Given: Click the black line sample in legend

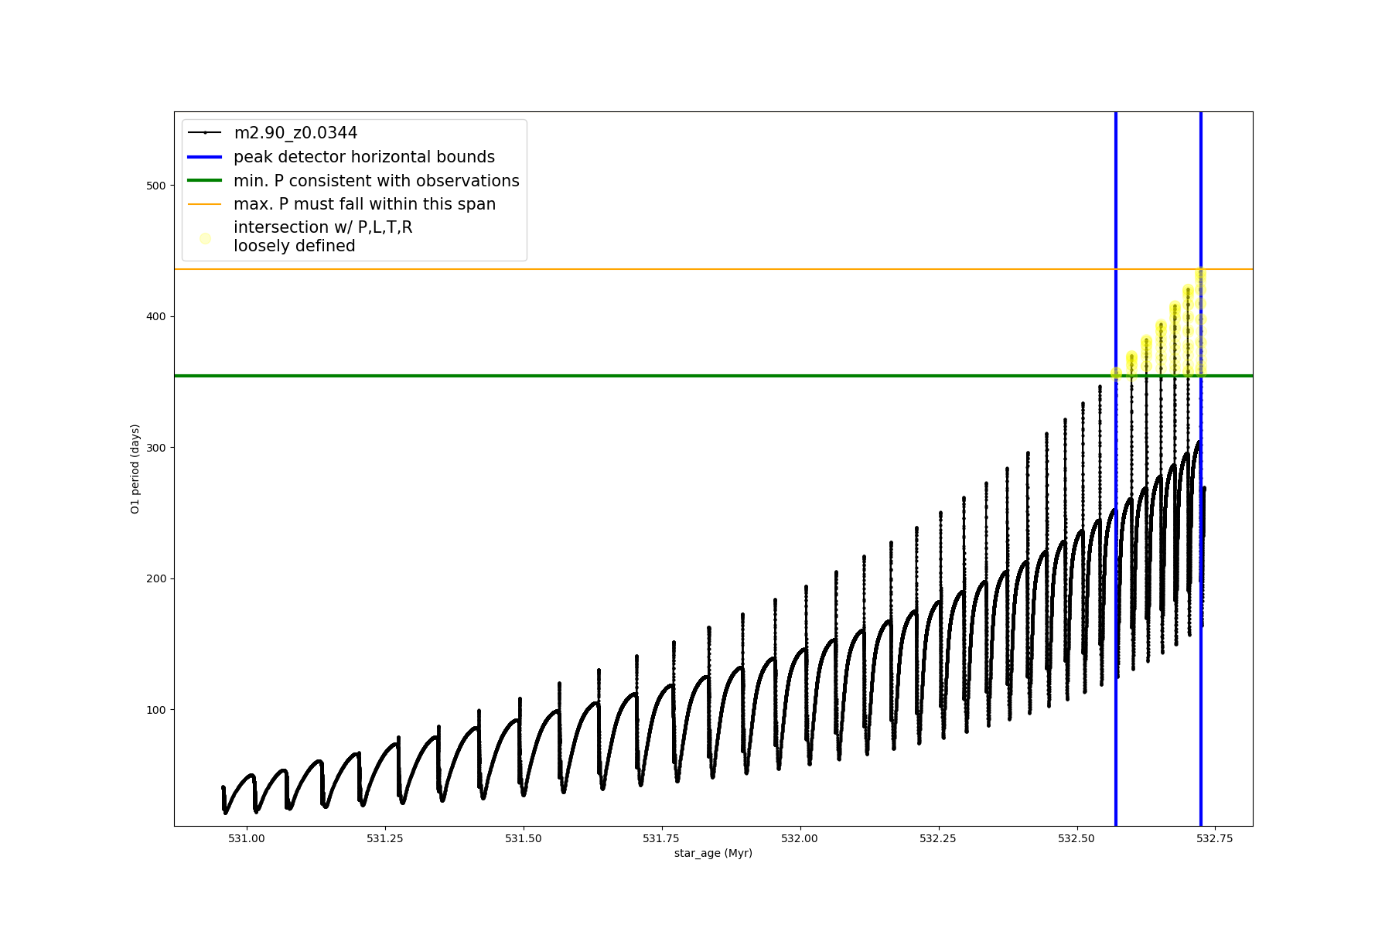Looking at the screenshot, I should click(x=205, y=133).
